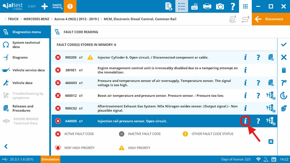The image size is (290, 163).
Task: Click the TEST connector icon
Action: (233, 19)
